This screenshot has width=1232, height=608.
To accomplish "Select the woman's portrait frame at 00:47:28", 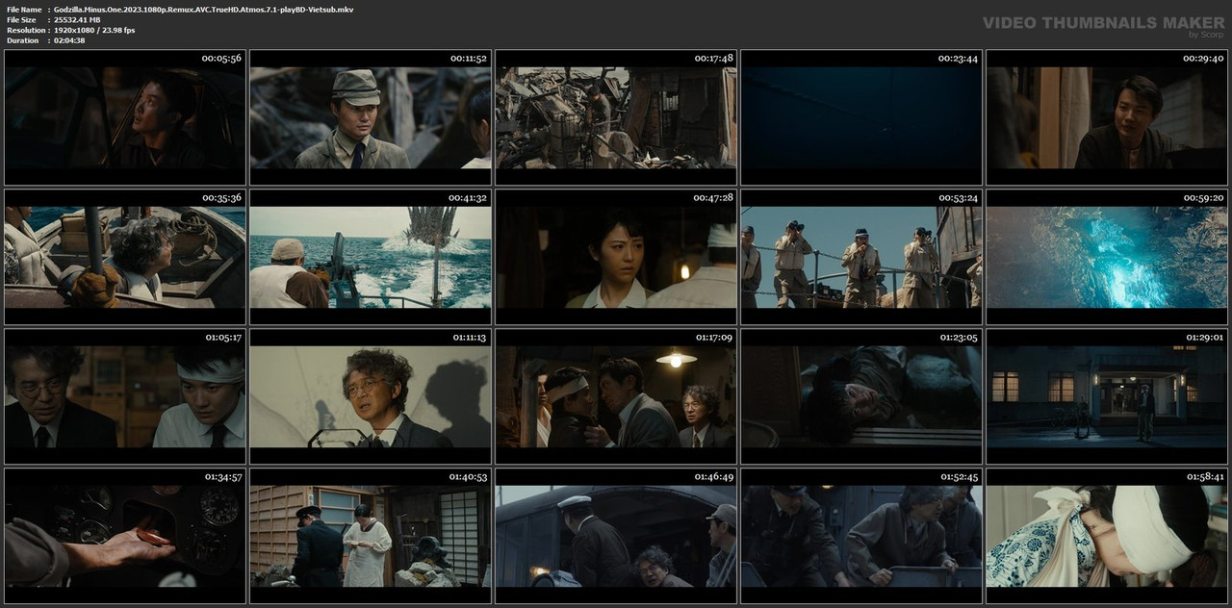I will point(616,257).
